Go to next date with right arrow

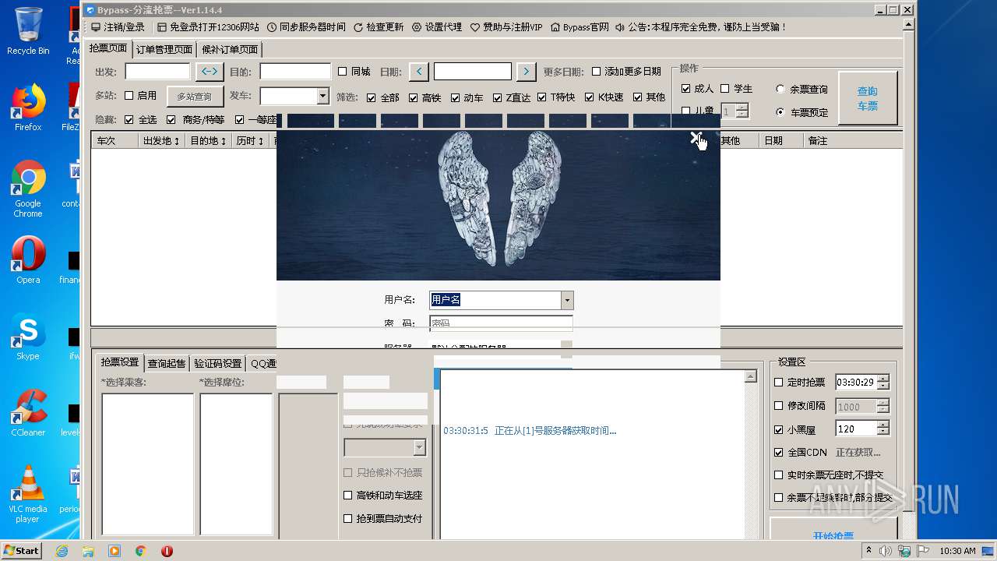point(527,72)
